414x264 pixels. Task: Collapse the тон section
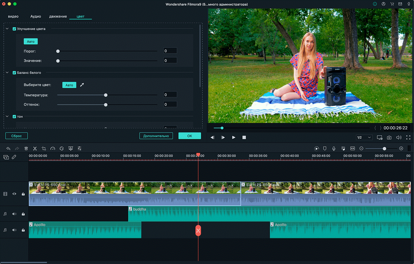(x=7, y=116)
